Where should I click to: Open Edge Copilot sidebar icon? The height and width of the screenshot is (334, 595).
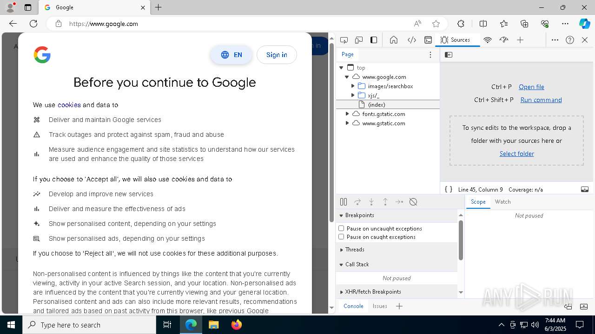tap(584, 24)
